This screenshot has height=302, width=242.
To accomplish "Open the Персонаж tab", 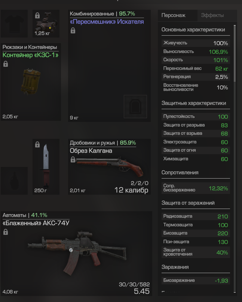I will (x=174, y=15).
